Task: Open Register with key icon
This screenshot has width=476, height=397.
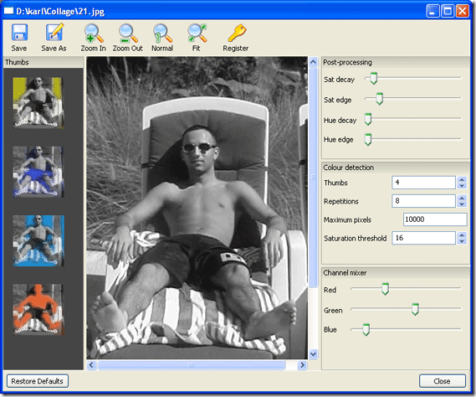Action: click(x=237, y=33)
